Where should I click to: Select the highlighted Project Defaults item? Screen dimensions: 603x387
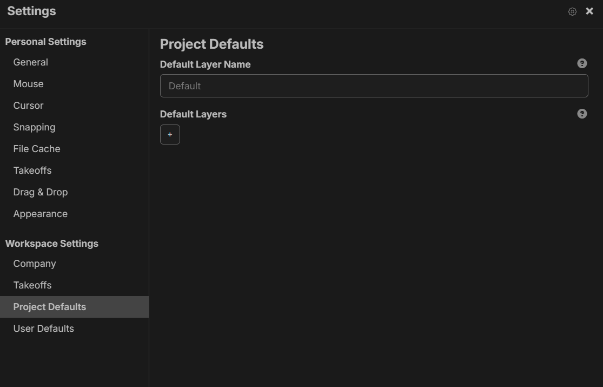74,307
